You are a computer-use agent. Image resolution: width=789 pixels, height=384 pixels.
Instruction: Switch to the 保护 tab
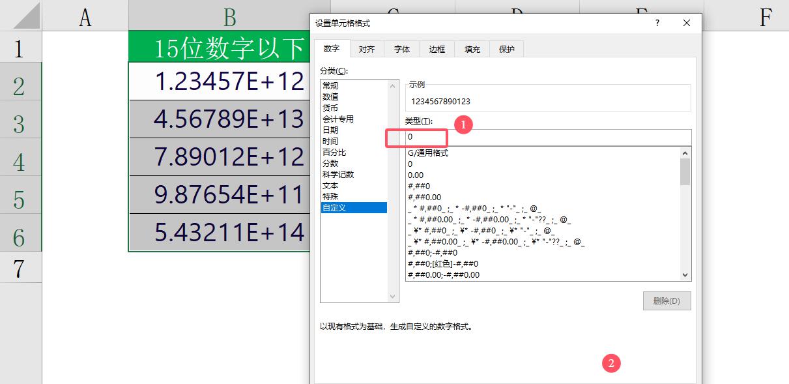pos(507,49)
